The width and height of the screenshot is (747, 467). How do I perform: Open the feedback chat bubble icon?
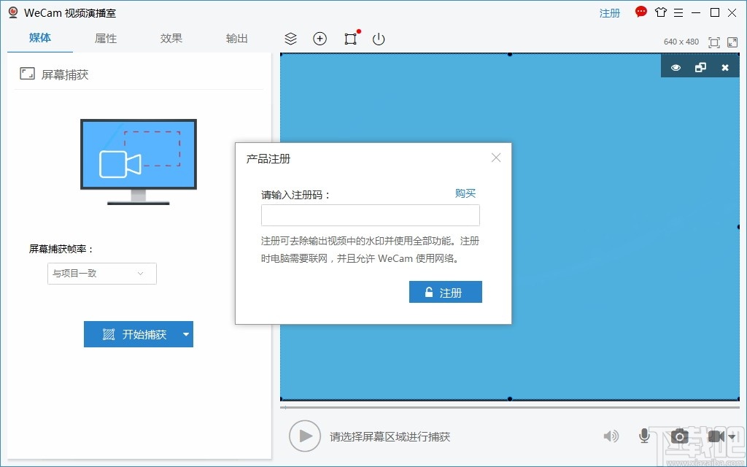[640, 12]
